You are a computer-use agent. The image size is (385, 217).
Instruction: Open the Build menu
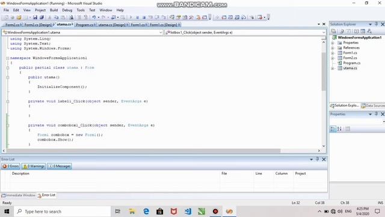(x=54, y=10)
